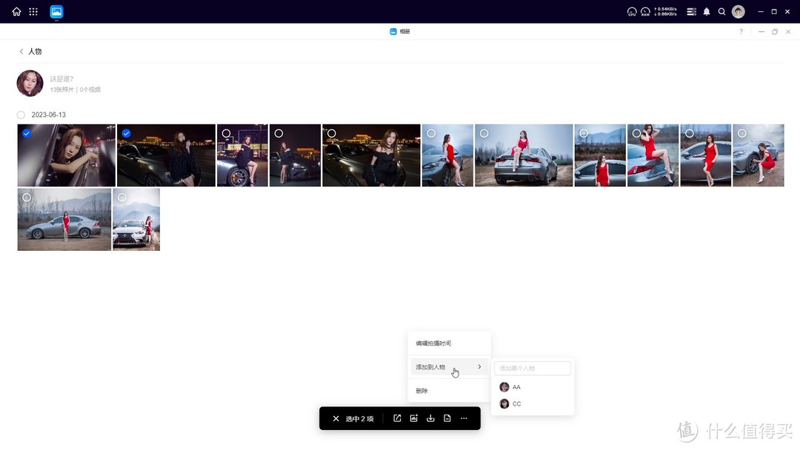Click the share icon in selection toolbar
Image resolution: width=800 pixels, height=450 pixels.
[397, 419]
